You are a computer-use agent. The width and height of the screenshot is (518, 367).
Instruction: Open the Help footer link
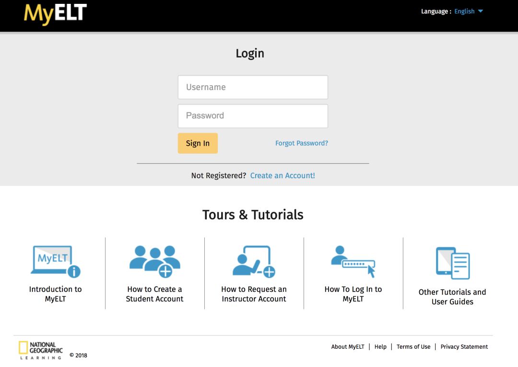tap(380, 346)
